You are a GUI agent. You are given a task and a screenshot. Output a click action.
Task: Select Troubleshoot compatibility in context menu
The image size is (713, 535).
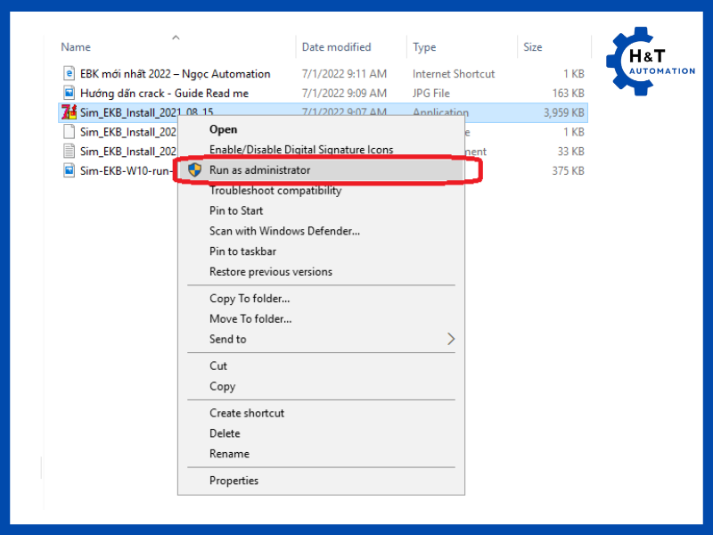pos(275,190)
